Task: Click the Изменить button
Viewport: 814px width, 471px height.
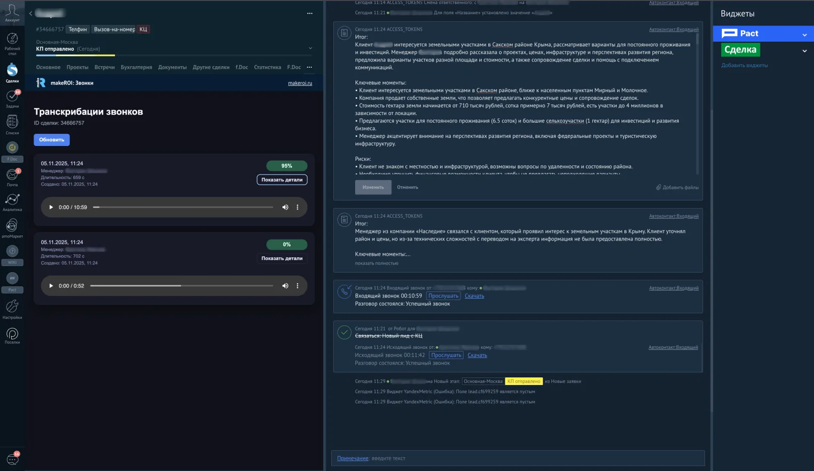Action: (373, 187)
